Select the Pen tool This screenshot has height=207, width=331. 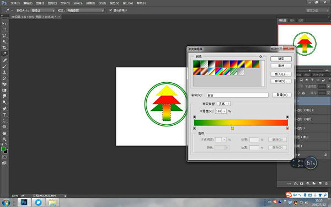click(x=4, y=109)
